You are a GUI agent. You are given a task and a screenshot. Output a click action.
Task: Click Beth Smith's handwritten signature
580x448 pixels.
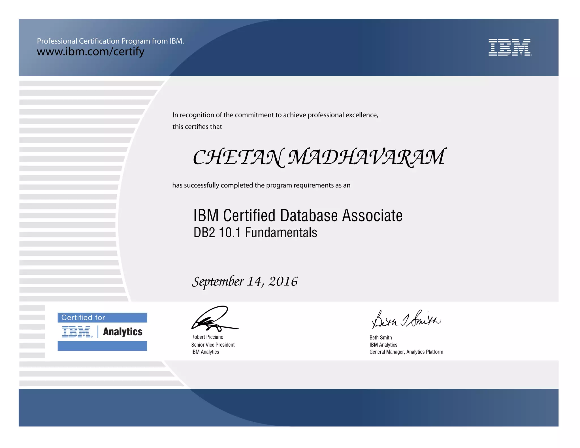click(x=406, y=320)
